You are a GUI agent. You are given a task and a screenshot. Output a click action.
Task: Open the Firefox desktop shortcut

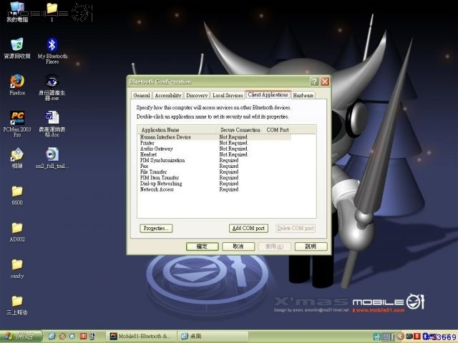tap(17, 84)
